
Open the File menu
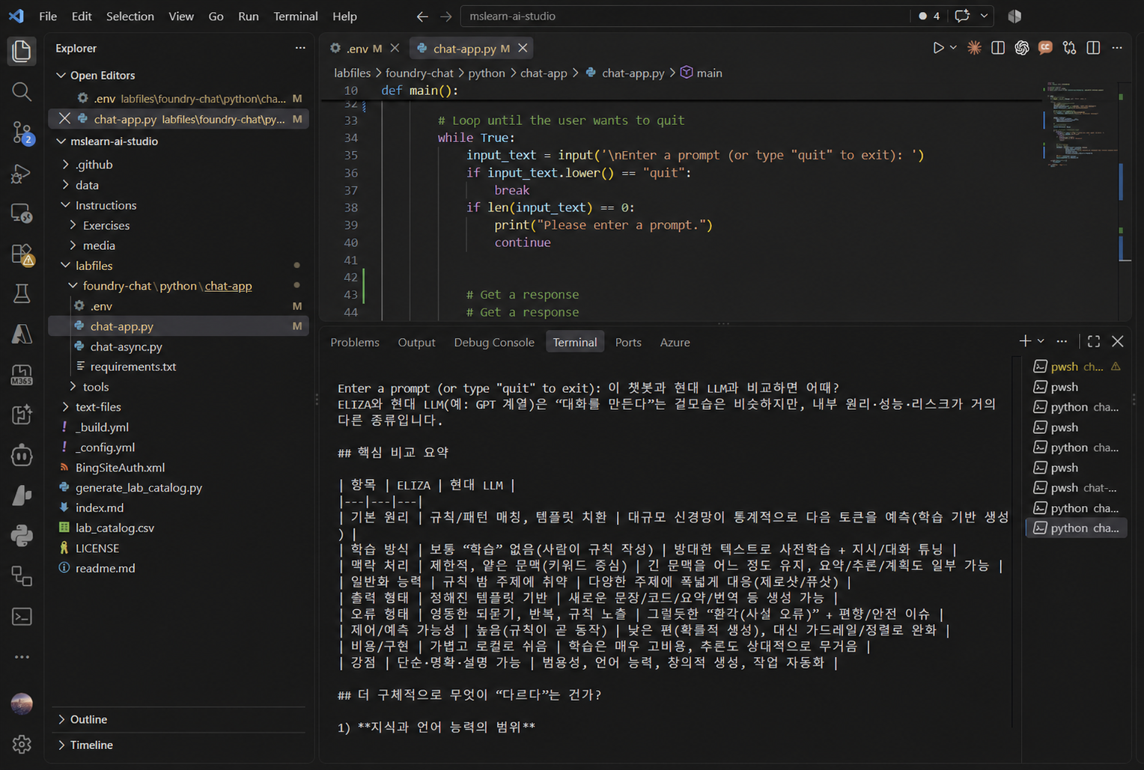(48, 16)
